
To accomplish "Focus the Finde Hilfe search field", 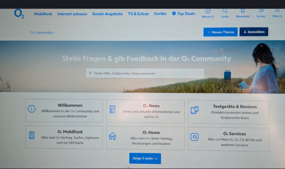I will click(145, 73).
